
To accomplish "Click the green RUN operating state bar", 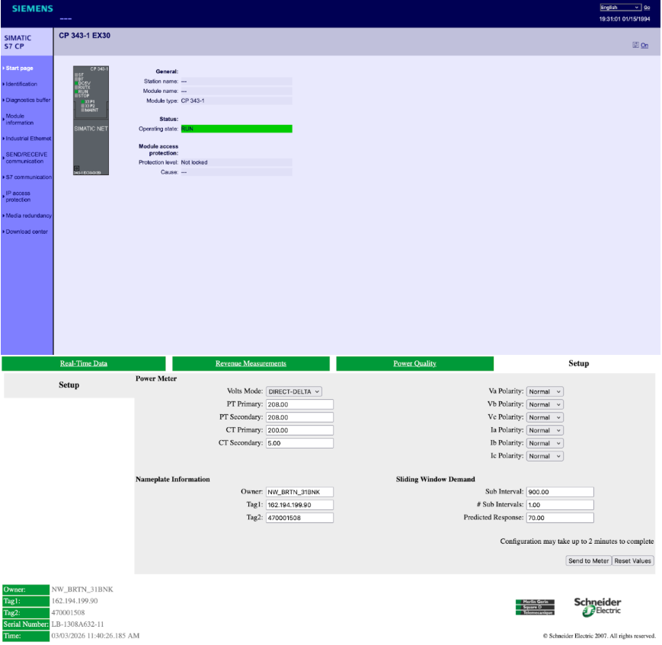I will pos(236,129).
